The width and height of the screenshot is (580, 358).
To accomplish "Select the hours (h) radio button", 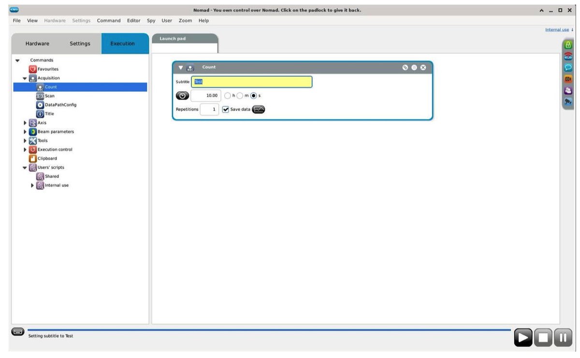I will [228, 96].
